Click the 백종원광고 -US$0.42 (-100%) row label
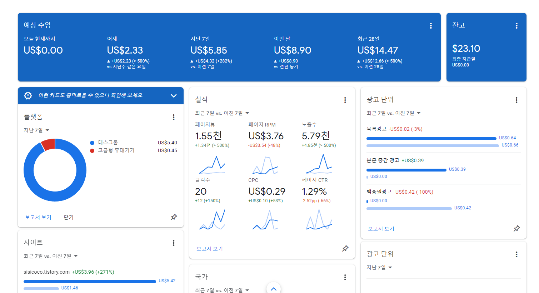The image size is (539, 293). click(400, 192)
